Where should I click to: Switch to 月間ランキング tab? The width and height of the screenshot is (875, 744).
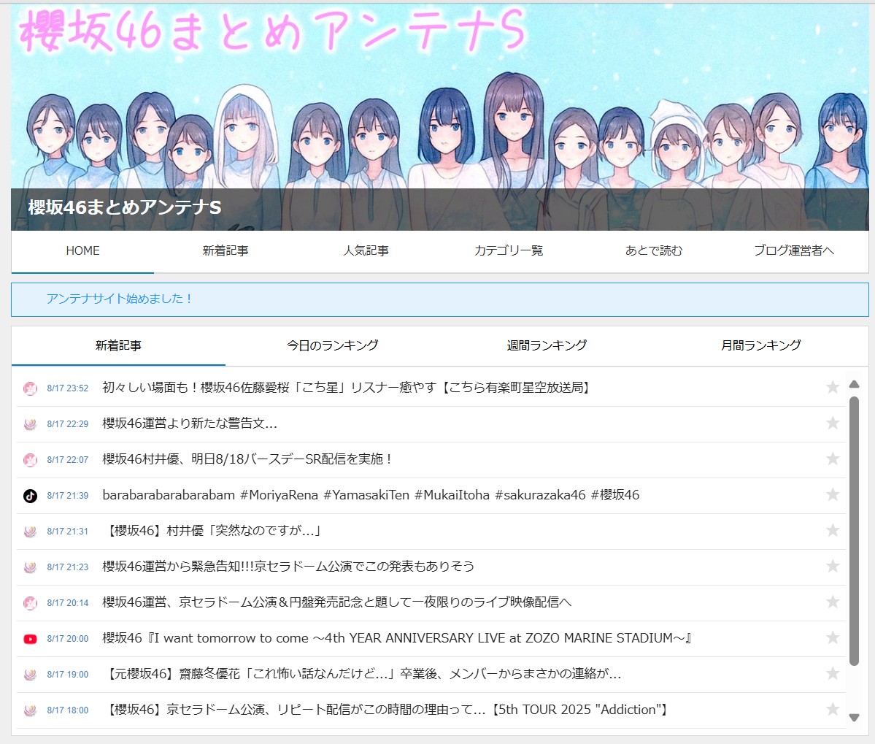click(x=761, y=345)
